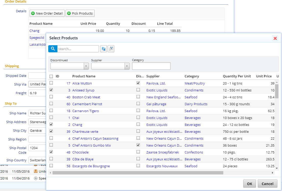Click inside the Category filter field
This screenshot has height=191, width=282.
pos(151,66)
